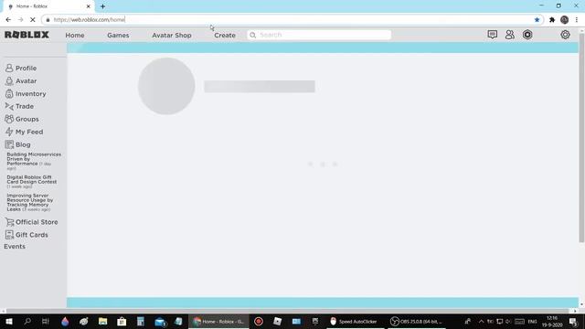
Task: Click the horizontal scrollbar at bottom
Action: click(x=287, y=311)
